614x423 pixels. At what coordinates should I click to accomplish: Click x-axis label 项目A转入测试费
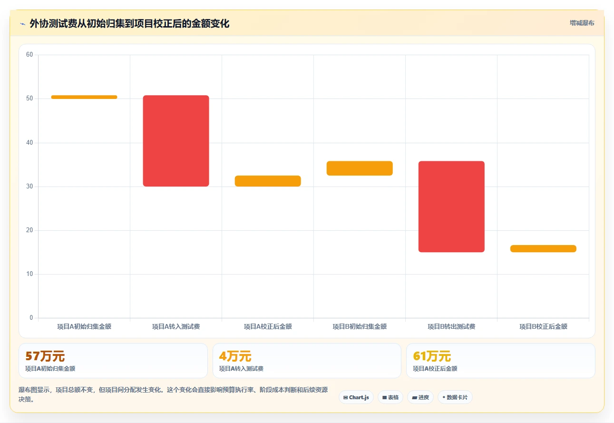[176, 326]
